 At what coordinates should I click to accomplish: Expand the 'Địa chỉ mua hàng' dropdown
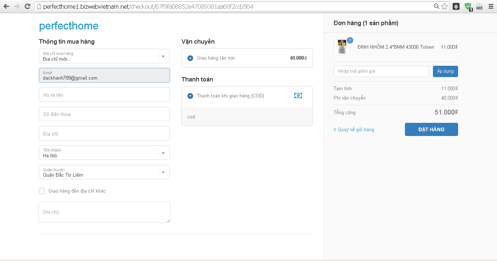point(163,56)
